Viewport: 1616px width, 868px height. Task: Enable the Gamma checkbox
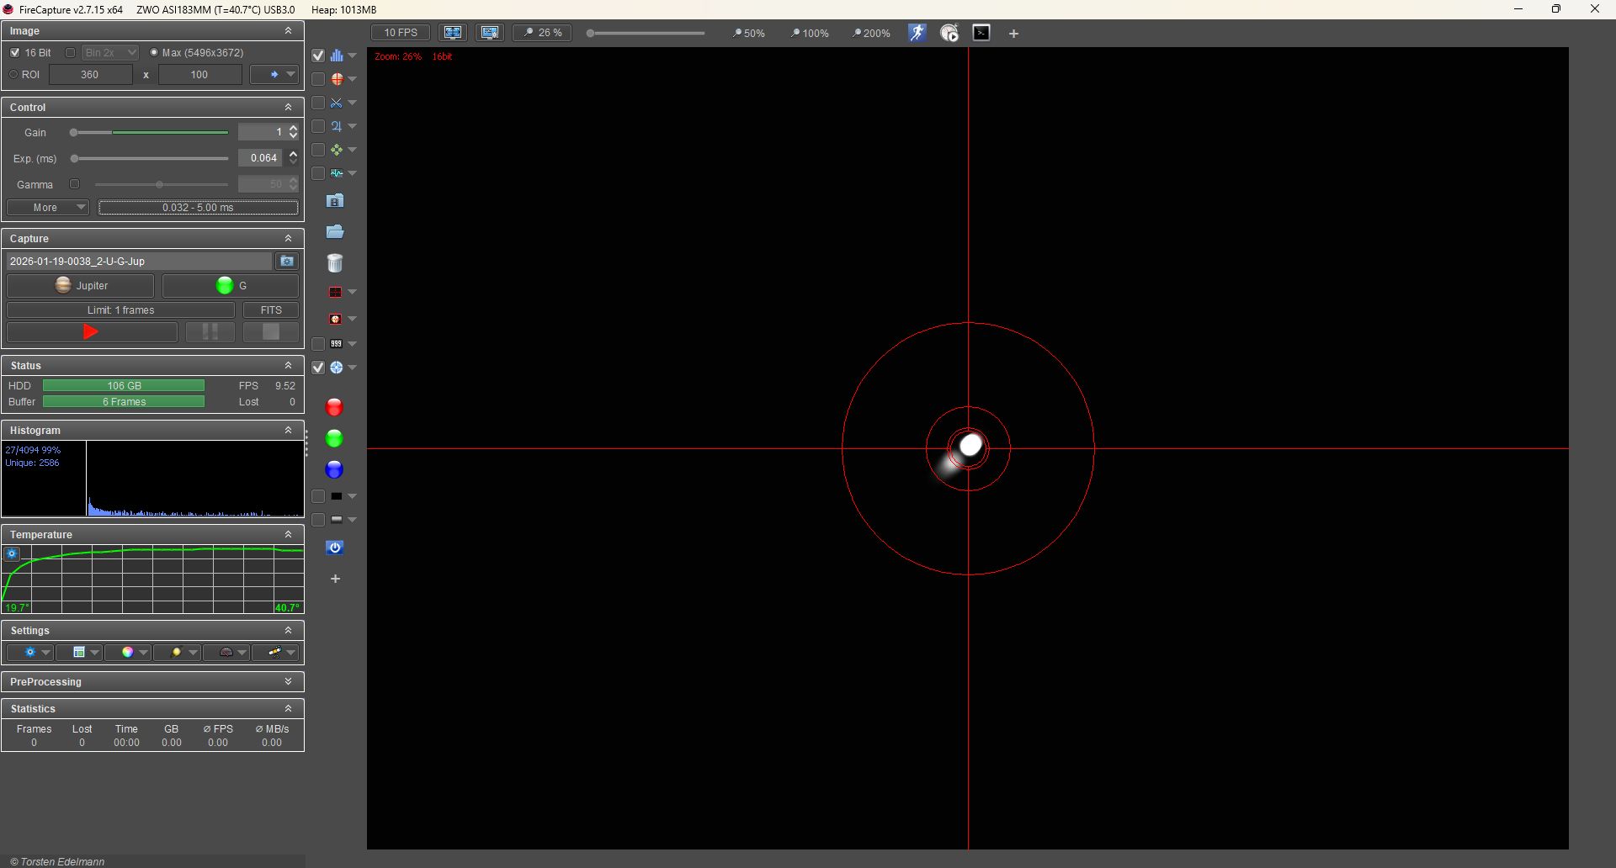(x=74, y=184)
